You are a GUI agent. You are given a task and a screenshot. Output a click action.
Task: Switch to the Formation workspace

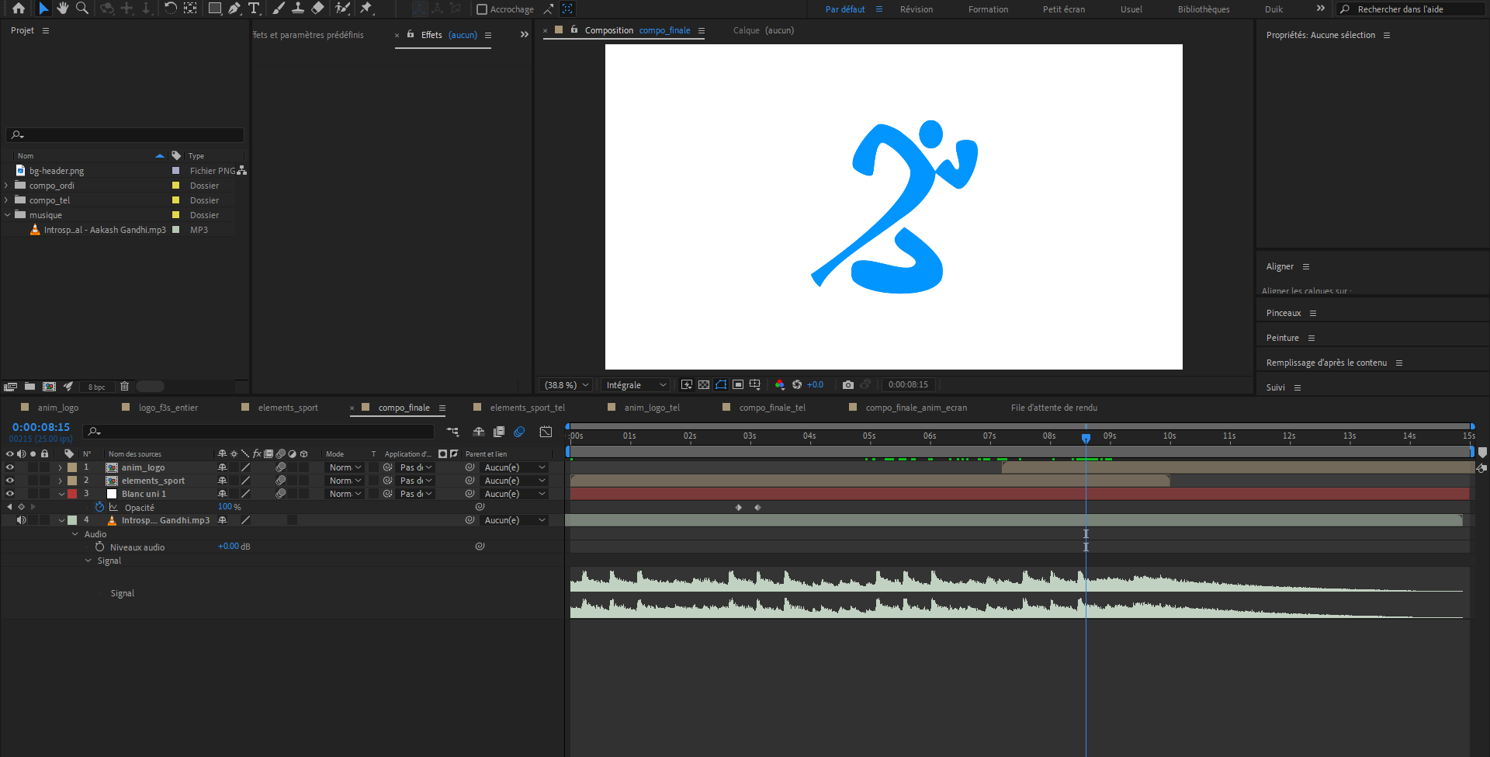(x=988, y=9)
